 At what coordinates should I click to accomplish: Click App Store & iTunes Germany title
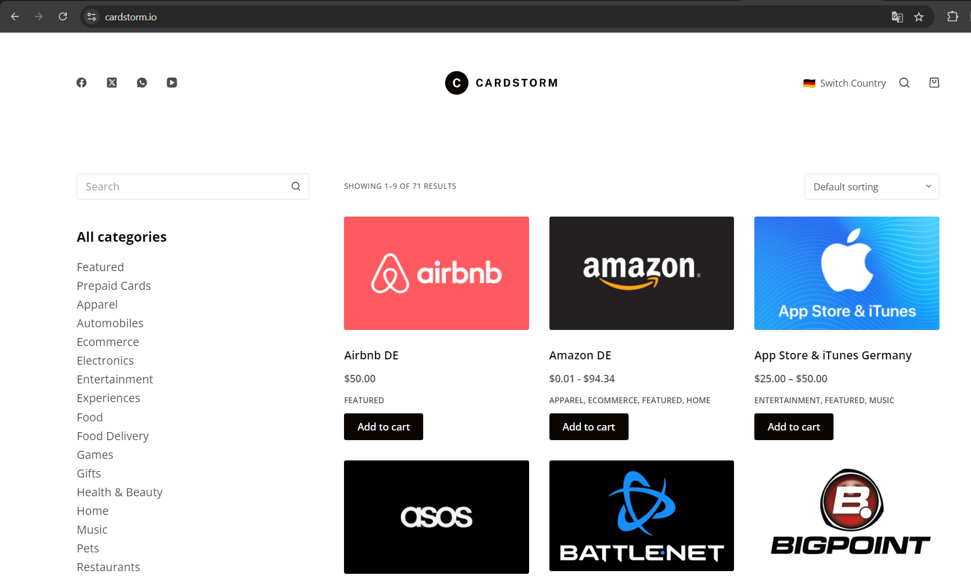tap(832, 355)
